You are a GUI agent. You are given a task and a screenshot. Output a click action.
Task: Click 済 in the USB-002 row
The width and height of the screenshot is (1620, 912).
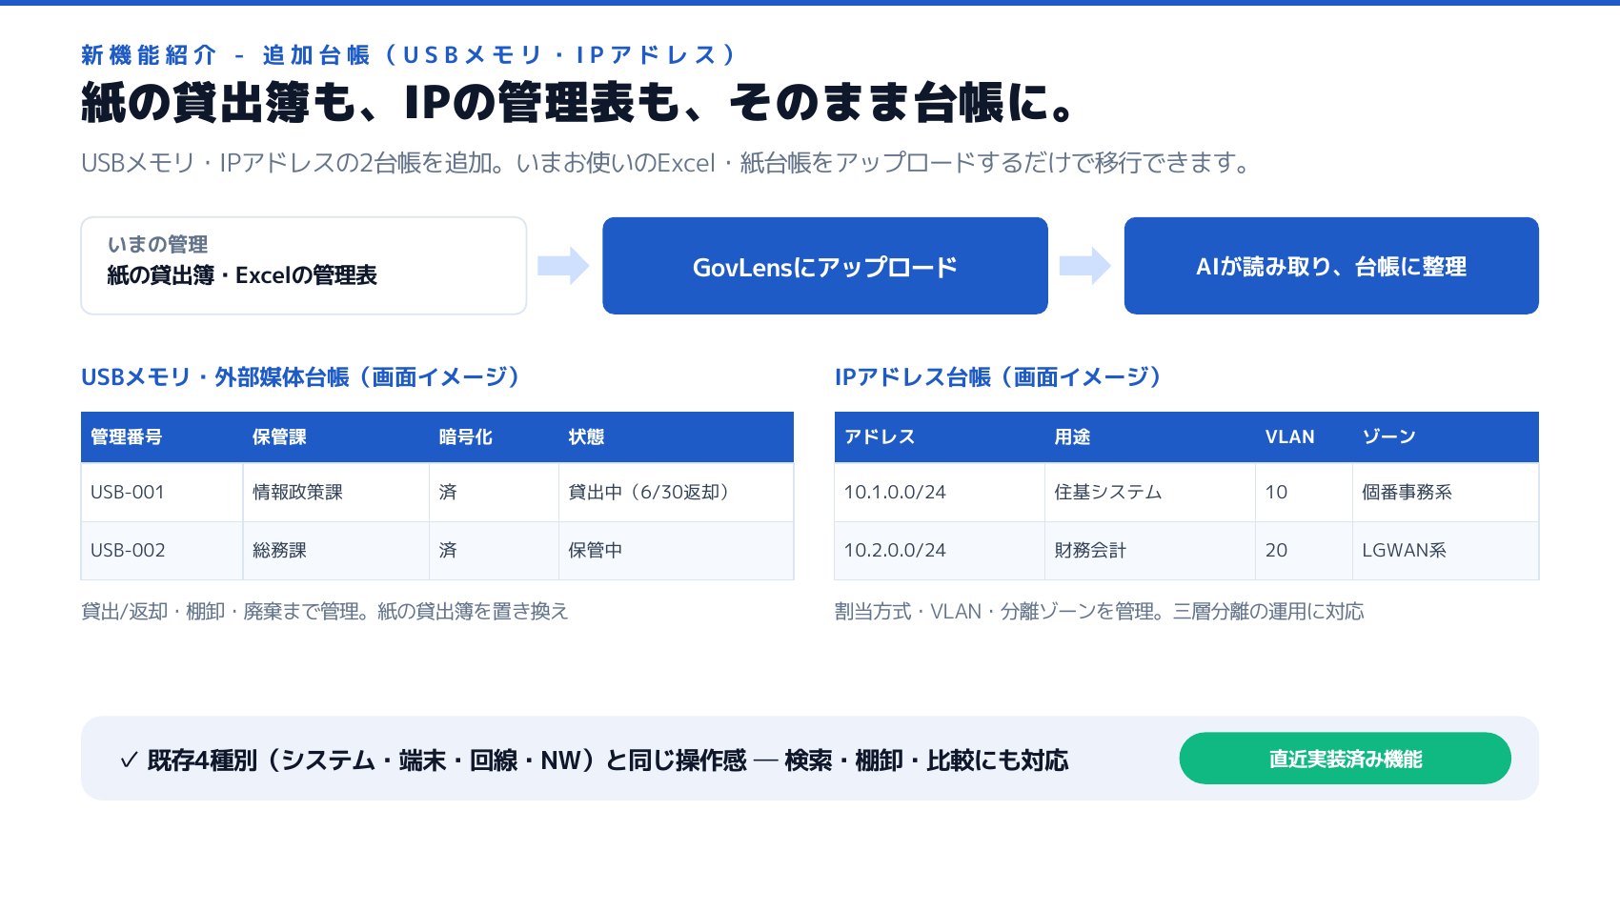point(494,551)
